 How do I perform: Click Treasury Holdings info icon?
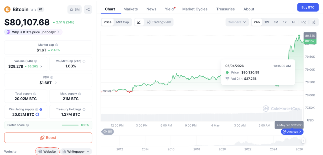pos(84,110)
